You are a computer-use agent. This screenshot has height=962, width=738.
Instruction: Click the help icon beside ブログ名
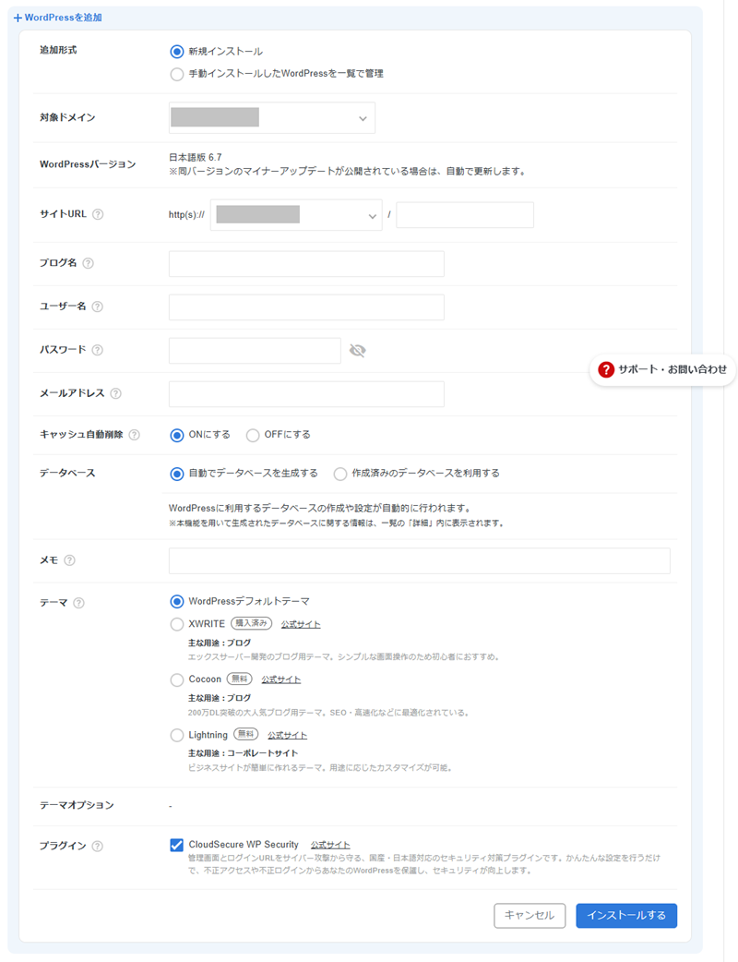tap(89, 263)
